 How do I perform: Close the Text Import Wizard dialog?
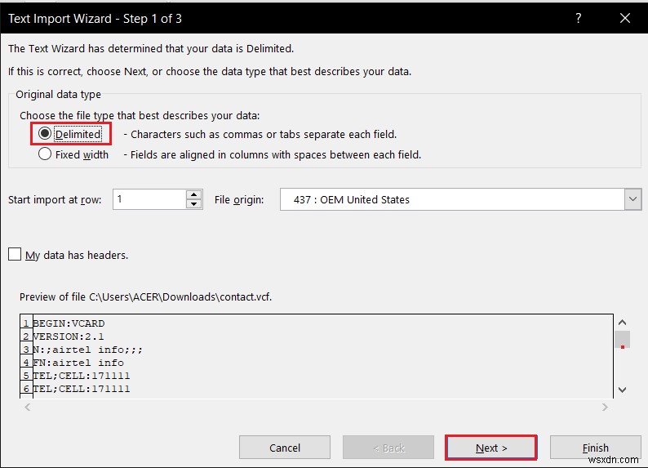point(625,18)
